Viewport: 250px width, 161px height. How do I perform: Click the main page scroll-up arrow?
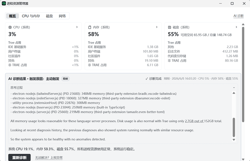pyautogui.click(x=243, y=24)
